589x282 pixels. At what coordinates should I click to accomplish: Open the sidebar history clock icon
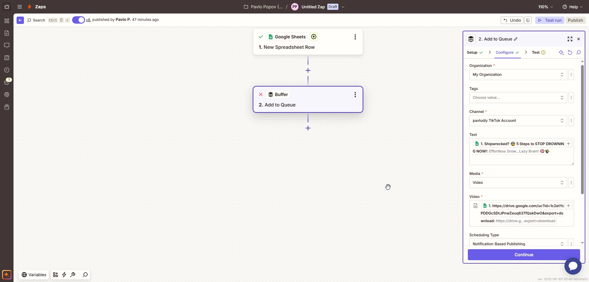coord(7,70)
